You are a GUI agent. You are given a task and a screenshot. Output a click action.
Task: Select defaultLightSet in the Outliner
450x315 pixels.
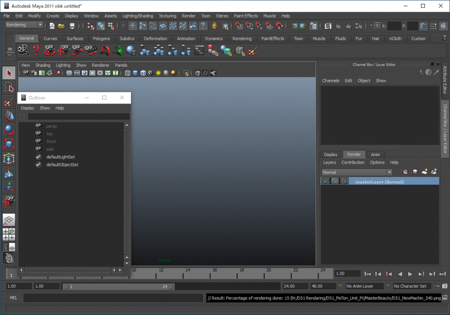click(x=61, y=157)
